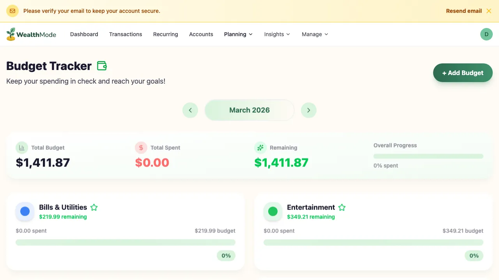Open the Manage dropdown menu
The height and width of the screenshot is (280, 499).
315,34
